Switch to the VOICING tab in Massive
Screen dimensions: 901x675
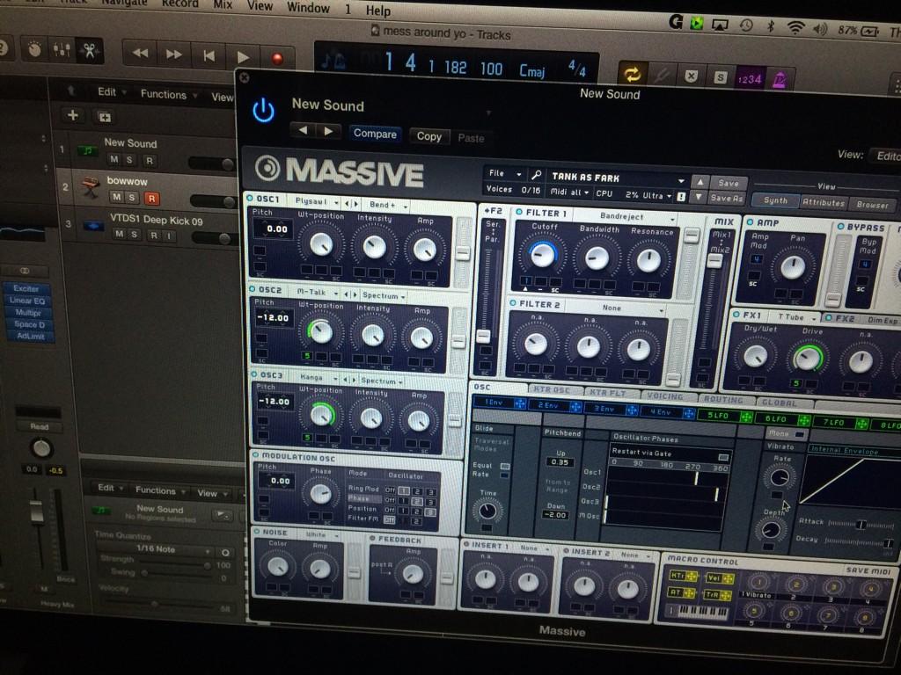pos(664,396)
